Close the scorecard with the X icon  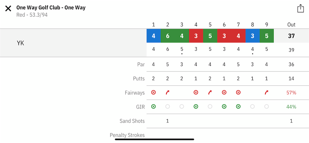click(x=8, y=9)
